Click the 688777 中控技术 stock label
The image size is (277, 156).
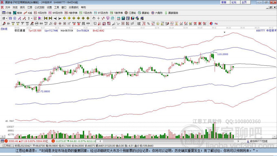(x=266, y=30)
